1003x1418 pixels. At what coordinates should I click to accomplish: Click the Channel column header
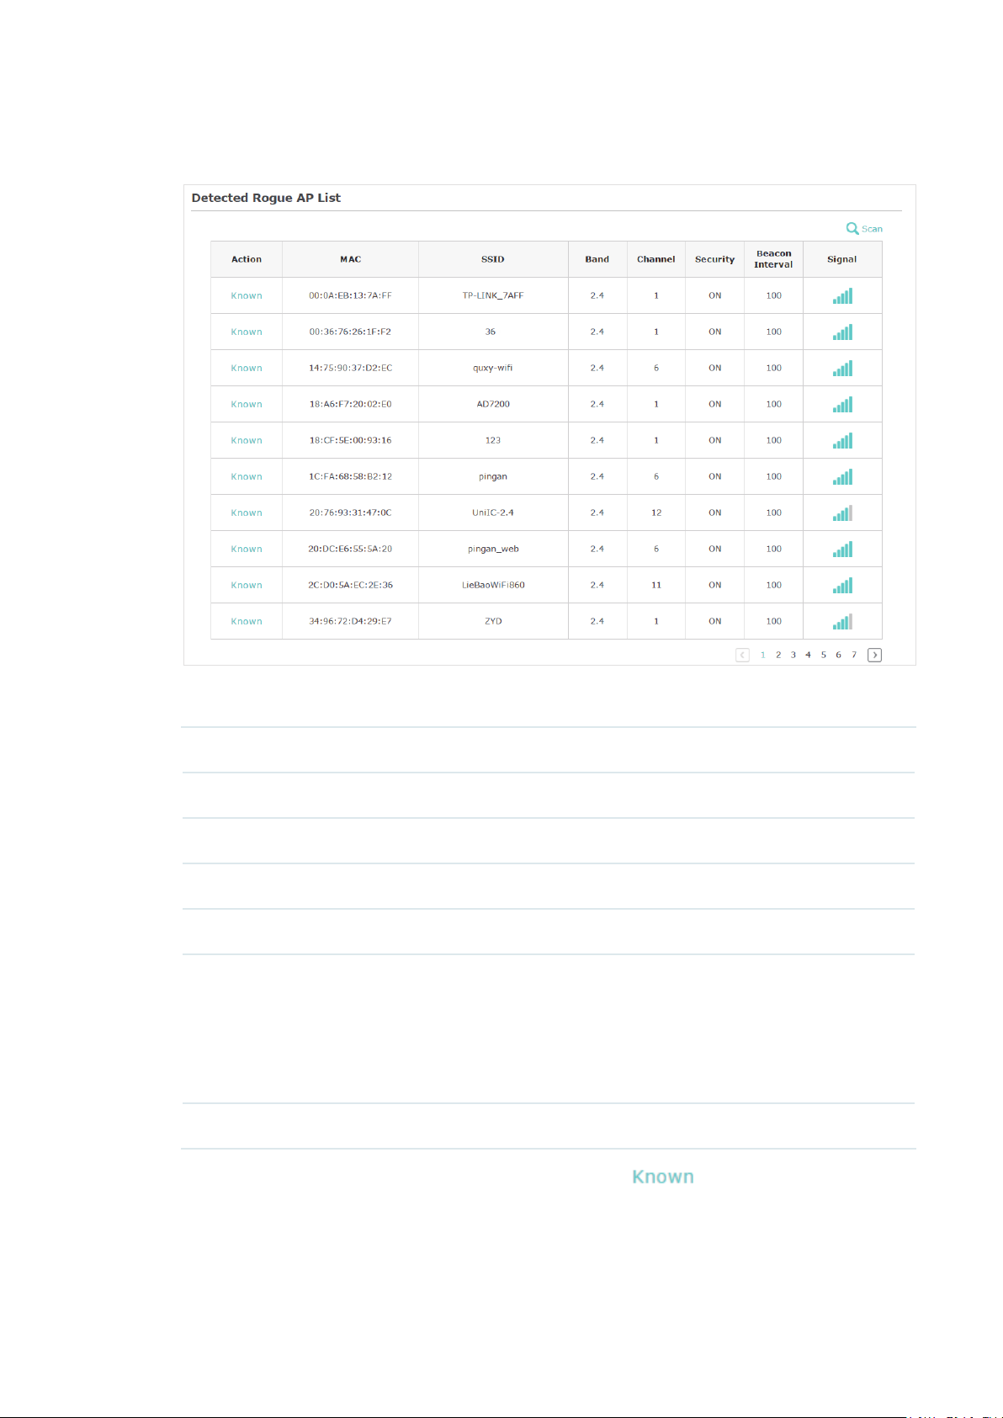pos(656,259)
